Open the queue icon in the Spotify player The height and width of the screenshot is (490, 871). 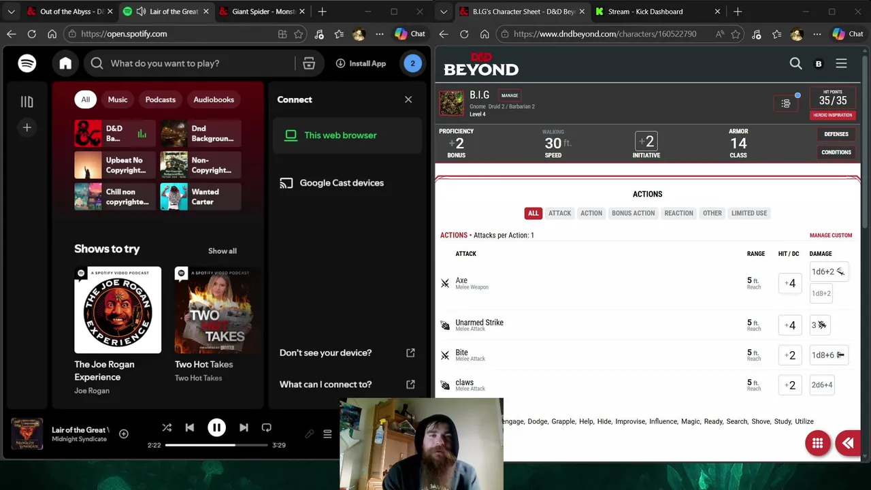click(x=327, y=434)
